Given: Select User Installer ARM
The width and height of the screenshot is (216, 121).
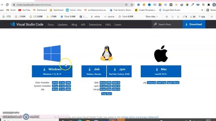Looking at the screenshot, I should pyautogui.click(x=68, y=83).
